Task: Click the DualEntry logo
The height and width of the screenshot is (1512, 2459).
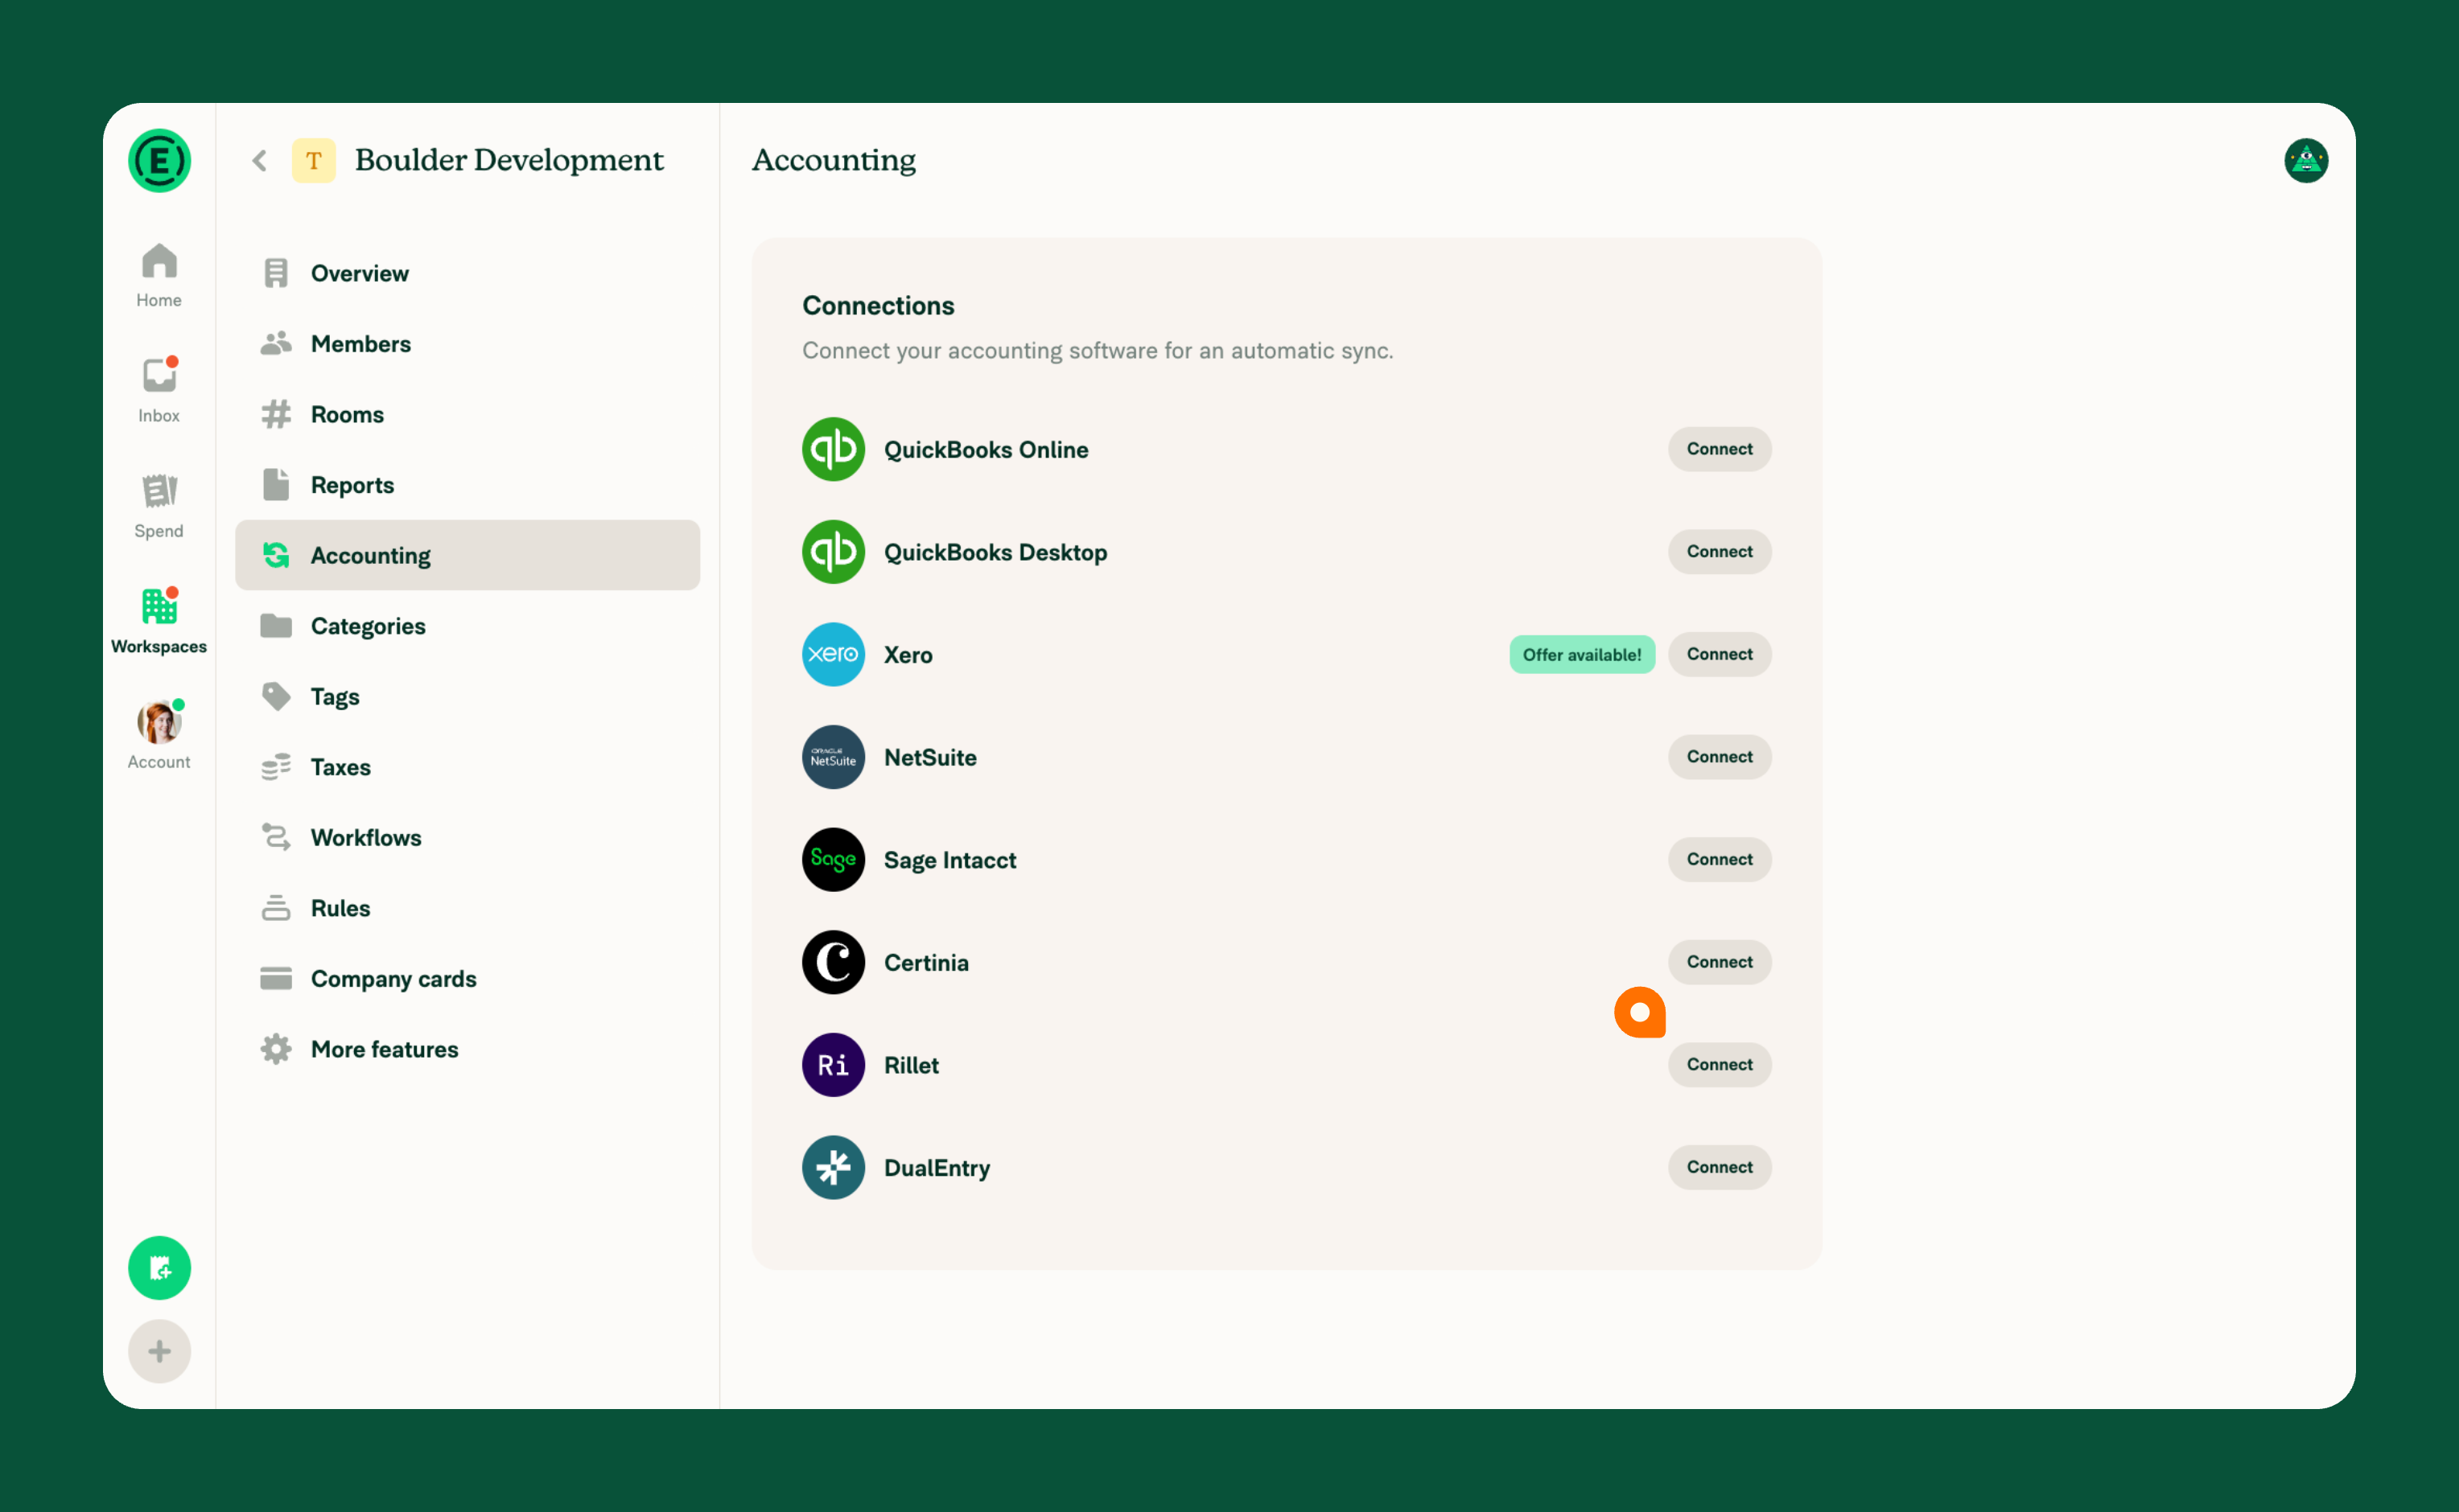Action: coord(834,1168)
